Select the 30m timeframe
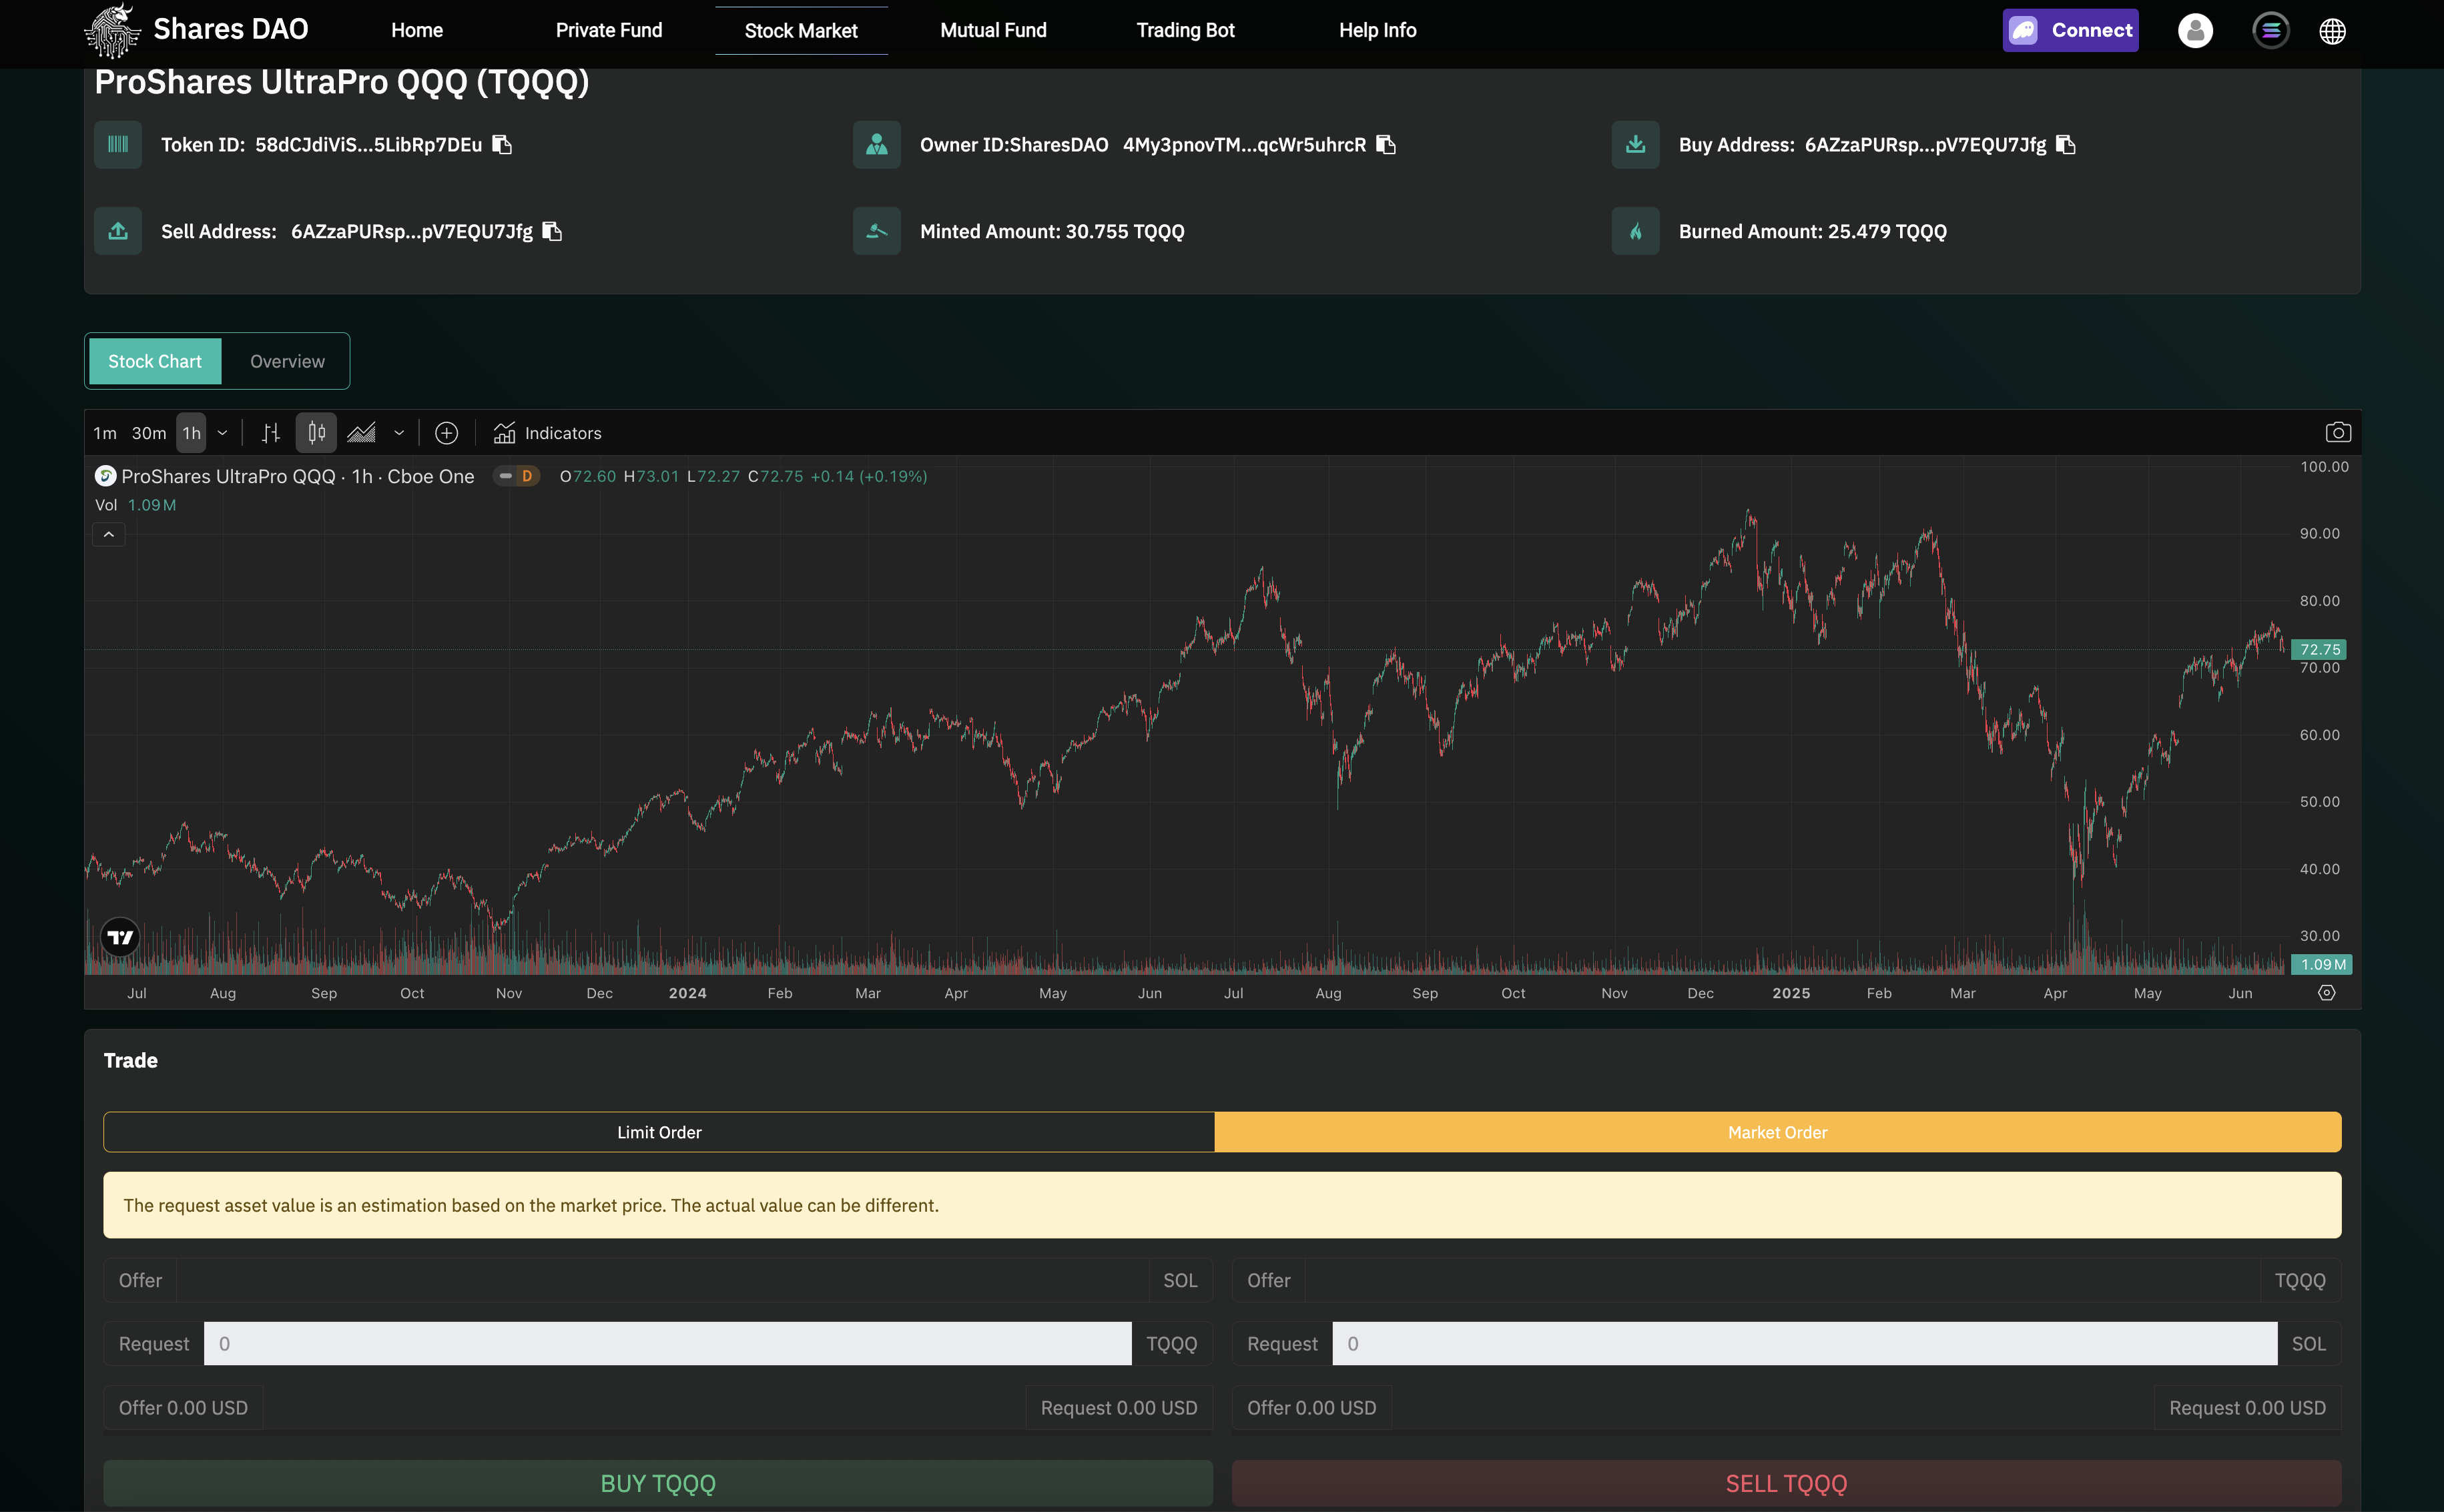2444x1512 pixels. click(149, 433)
